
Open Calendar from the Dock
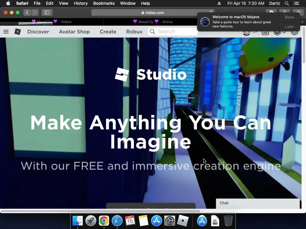[x=130, y=221]
